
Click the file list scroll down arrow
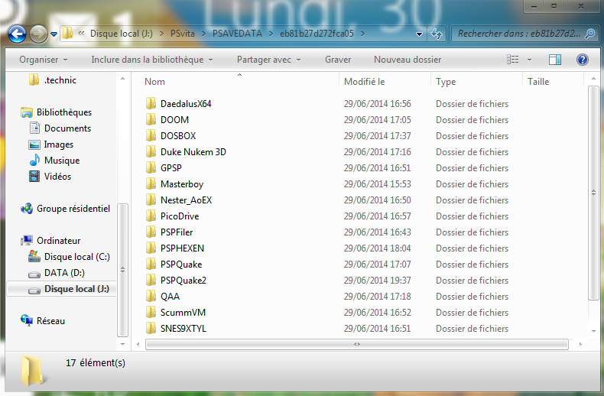593,331
